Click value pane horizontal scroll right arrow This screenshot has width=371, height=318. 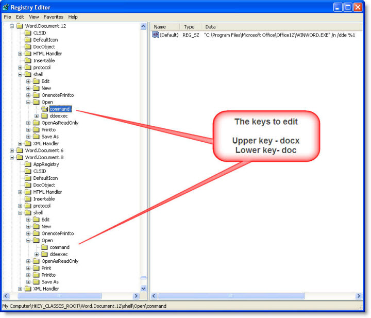[x=359, y=296]
